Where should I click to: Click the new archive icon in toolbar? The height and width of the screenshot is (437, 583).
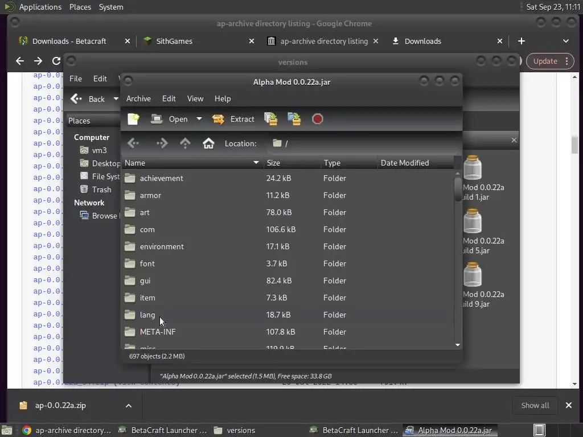[133, 119]
